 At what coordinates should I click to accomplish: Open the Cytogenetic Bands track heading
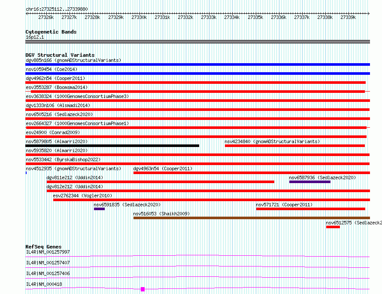51,32
